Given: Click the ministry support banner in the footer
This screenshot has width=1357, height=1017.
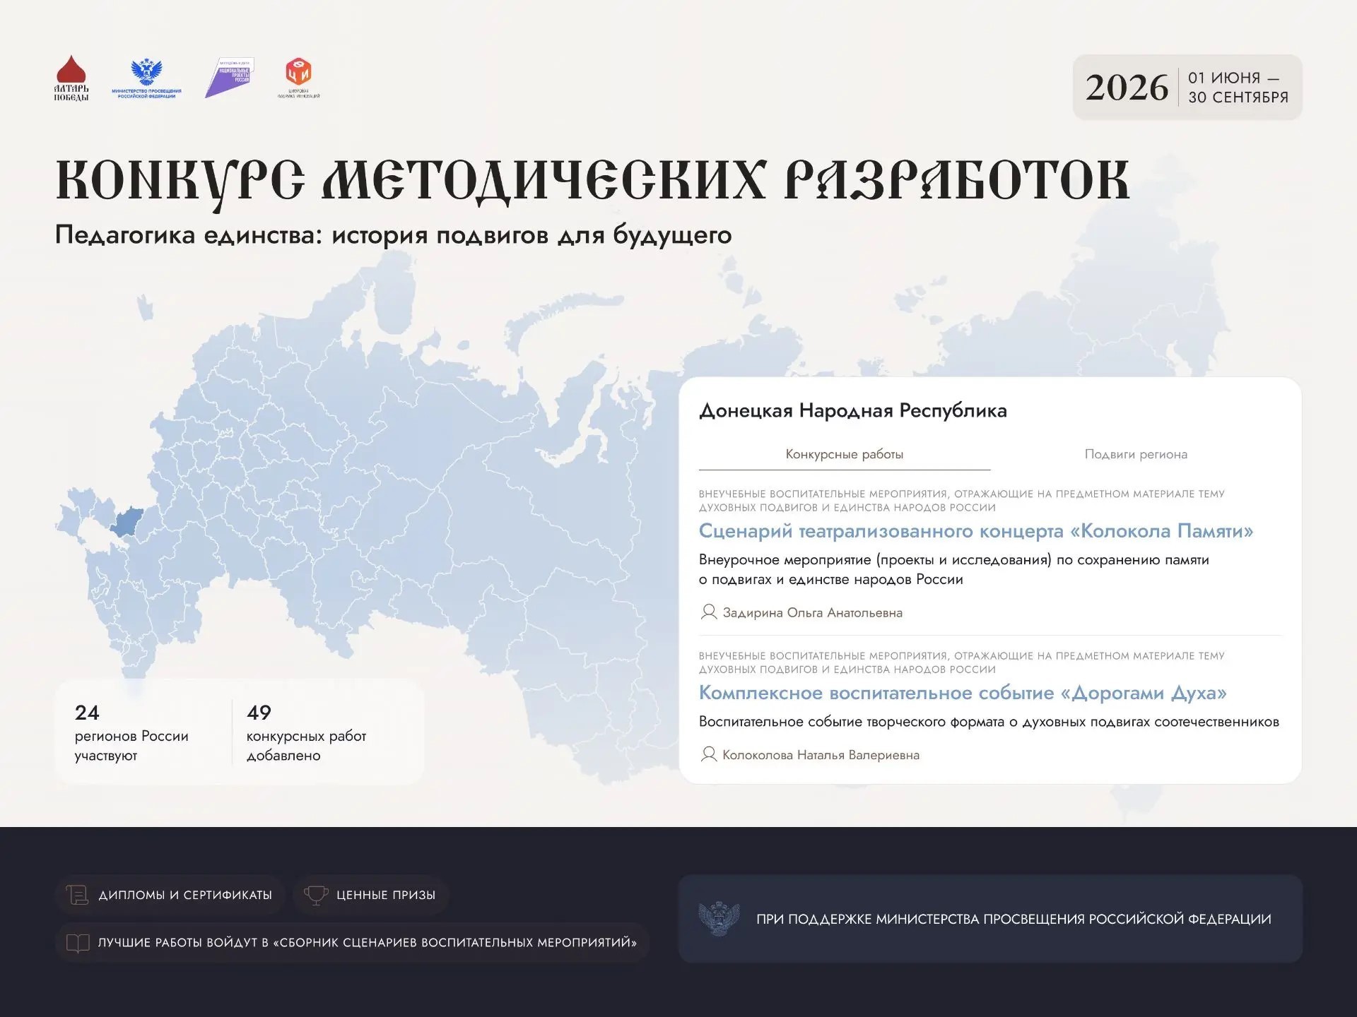Looking at the screenshot, I should point(990,919).
